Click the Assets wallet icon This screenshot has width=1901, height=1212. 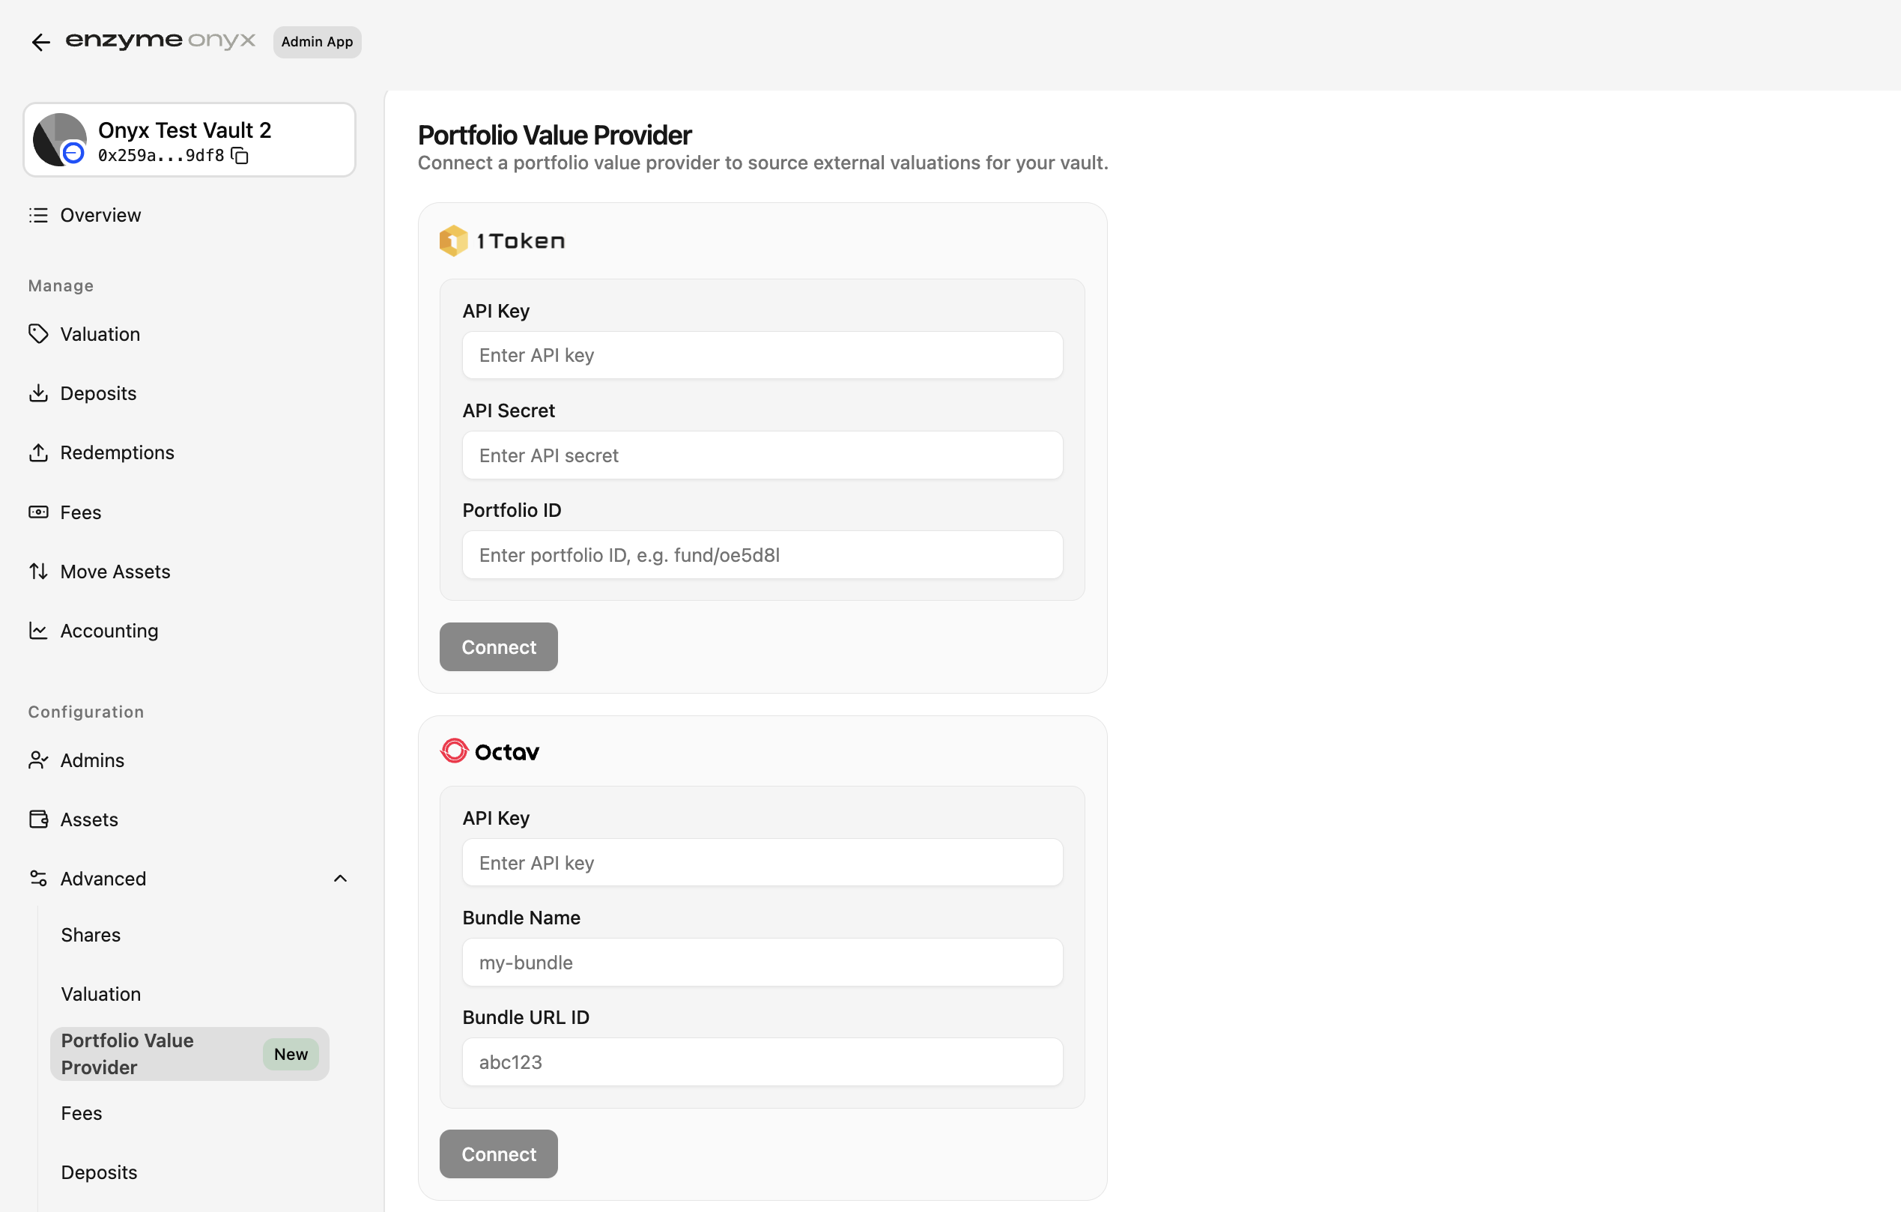point(38,819)
